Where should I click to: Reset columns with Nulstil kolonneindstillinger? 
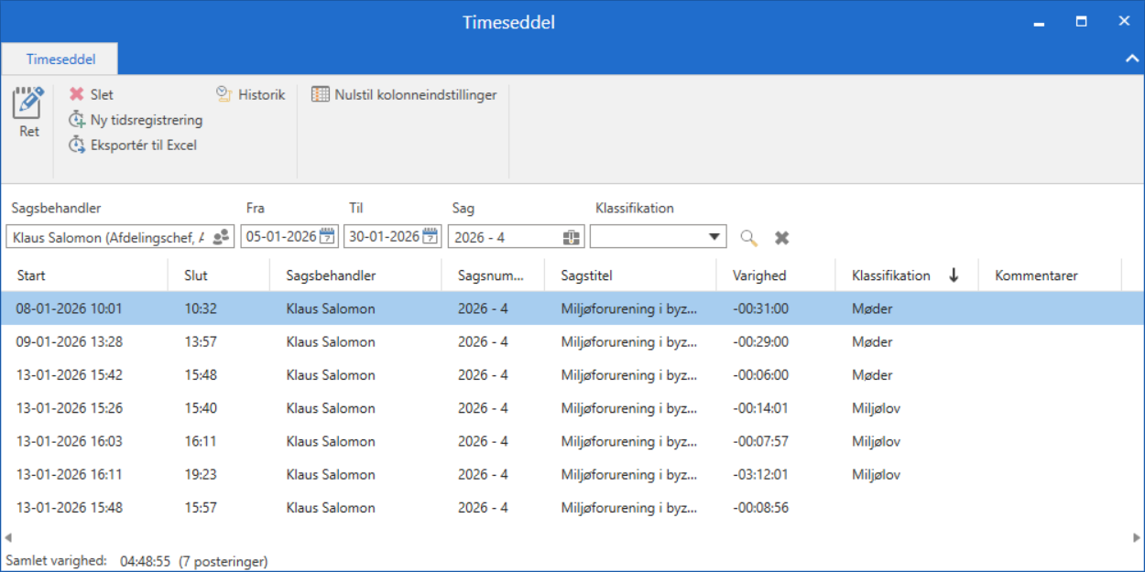pos(404,94)
